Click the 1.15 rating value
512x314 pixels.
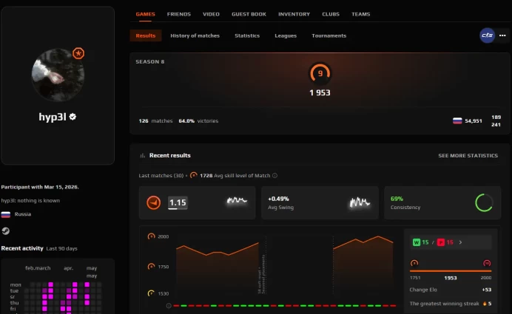click(178, 203)
